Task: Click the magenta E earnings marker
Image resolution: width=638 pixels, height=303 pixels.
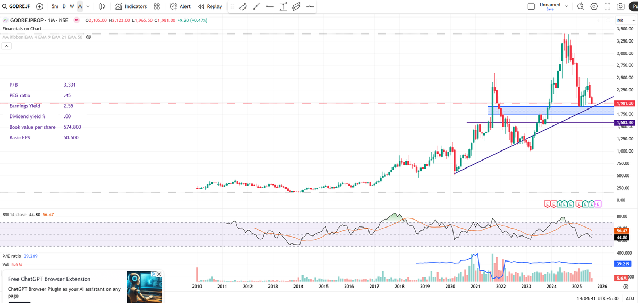Action: [x=598, y=204]
